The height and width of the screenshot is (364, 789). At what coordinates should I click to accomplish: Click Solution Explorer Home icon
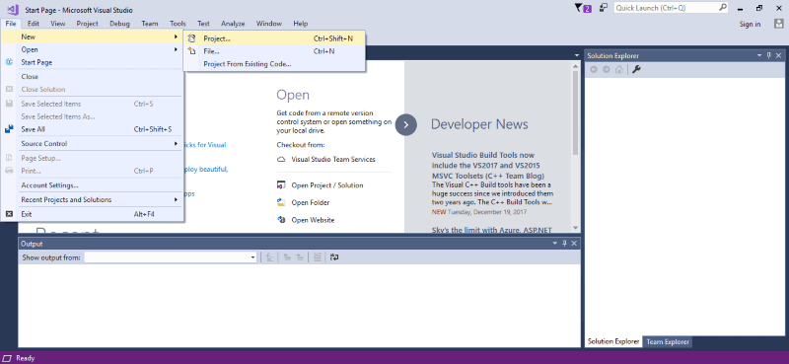(x=619, y=69)
